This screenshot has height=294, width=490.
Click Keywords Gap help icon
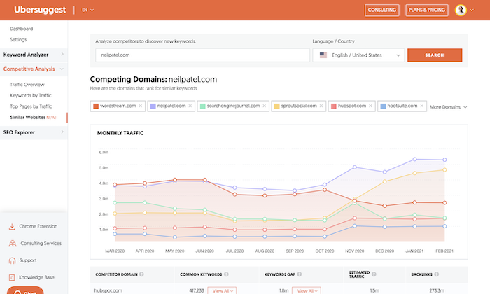[300, 274]
